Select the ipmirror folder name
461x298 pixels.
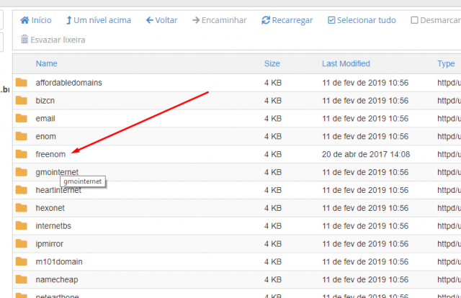pyautogui.click(x=50, y=243)
